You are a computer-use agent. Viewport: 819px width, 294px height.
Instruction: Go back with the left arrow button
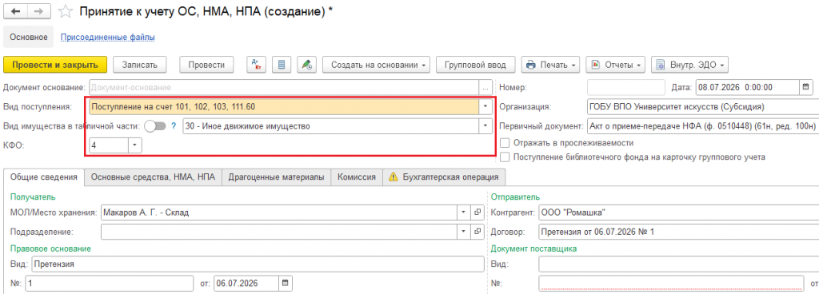(15, 11)
